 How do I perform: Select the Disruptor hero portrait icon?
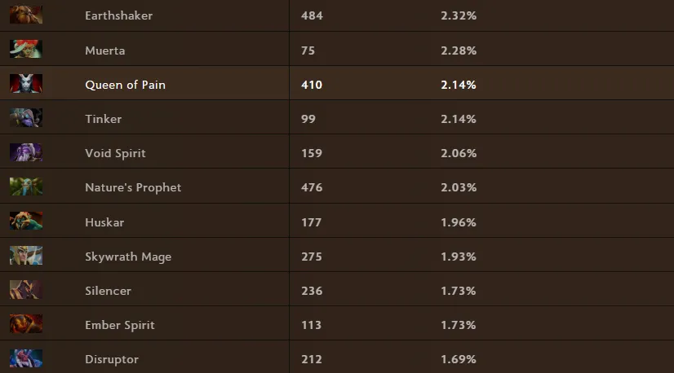[26, 359]
